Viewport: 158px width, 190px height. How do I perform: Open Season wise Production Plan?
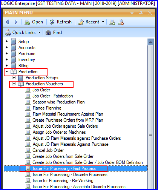(59, 102)
